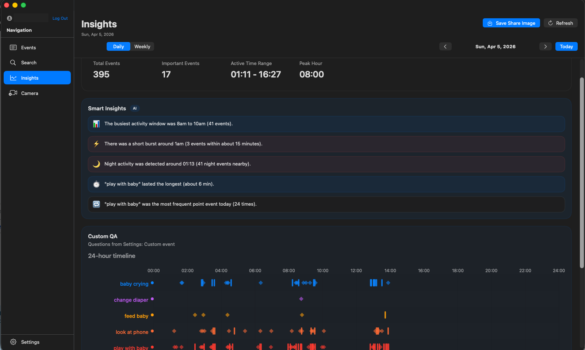Click the Search magnifier icon
585x350 pixels.
click(x=13, y=62)
